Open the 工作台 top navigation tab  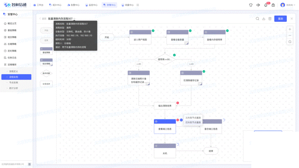[38, 5]
